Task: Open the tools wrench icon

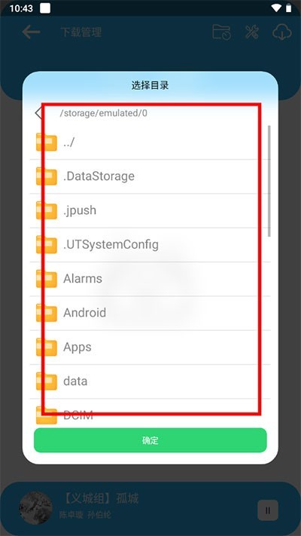Action: 252,32
